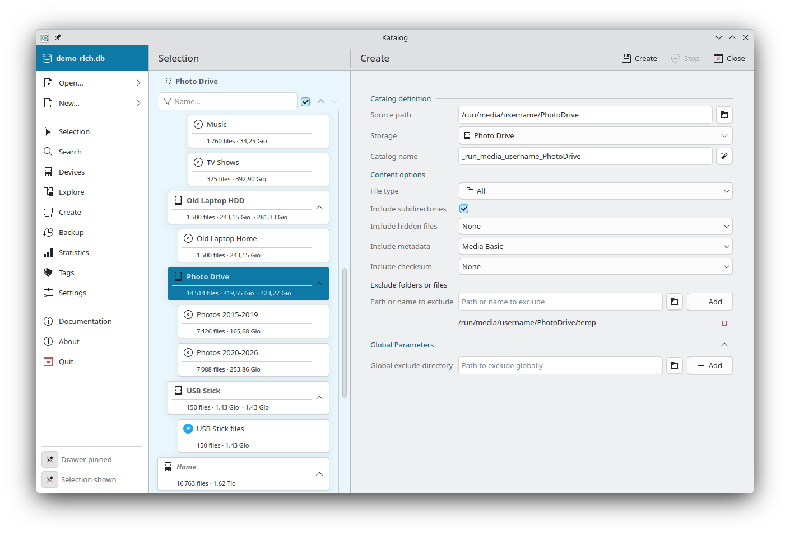Toggle Include subdirectories checkbox
The width and height of the screenshot is (790, 536).
click(464, 209)
